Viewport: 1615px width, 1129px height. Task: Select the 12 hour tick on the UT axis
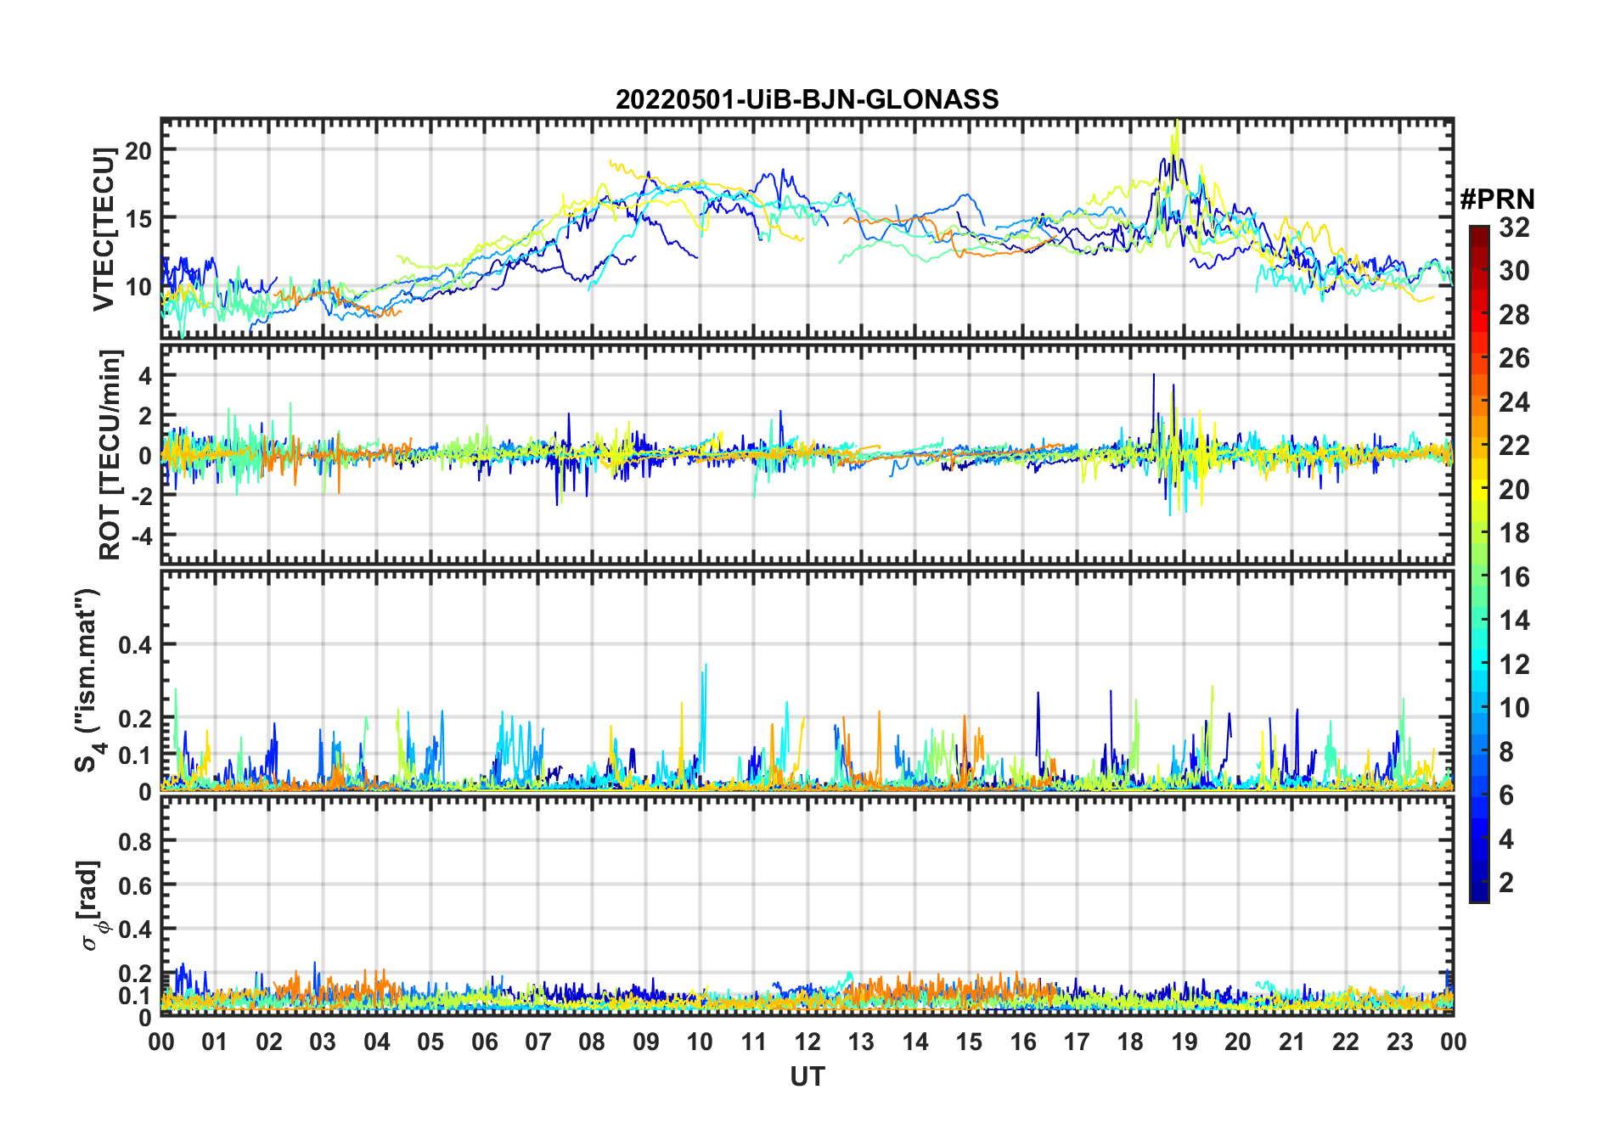(807, 1042)
